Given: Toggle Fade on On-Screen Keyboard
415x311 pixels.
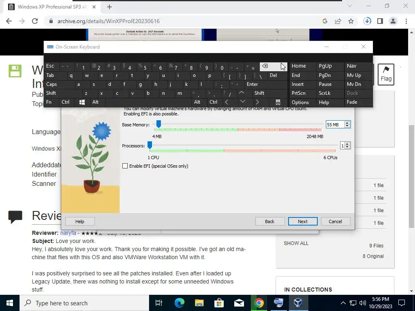Looking at the screenshot, I should pos(358,102).
